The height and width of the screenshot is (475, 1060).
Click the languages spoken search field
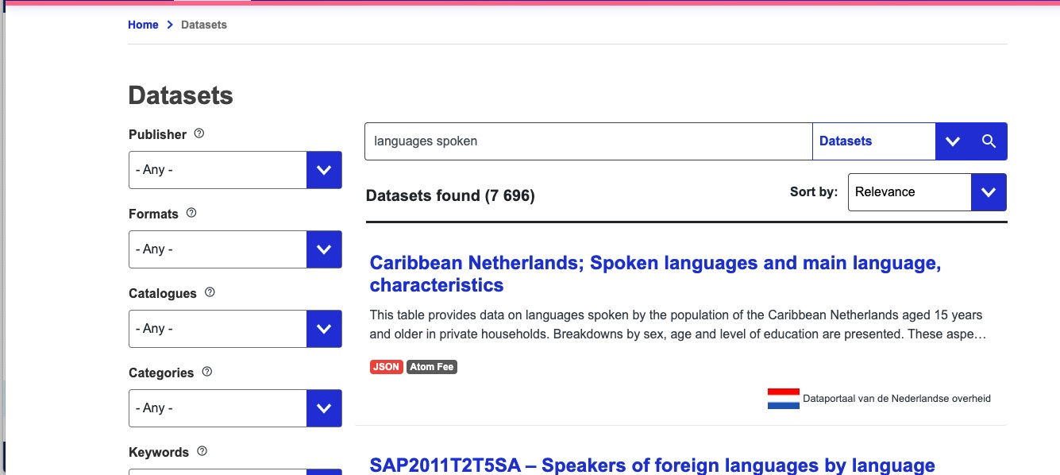588,141
